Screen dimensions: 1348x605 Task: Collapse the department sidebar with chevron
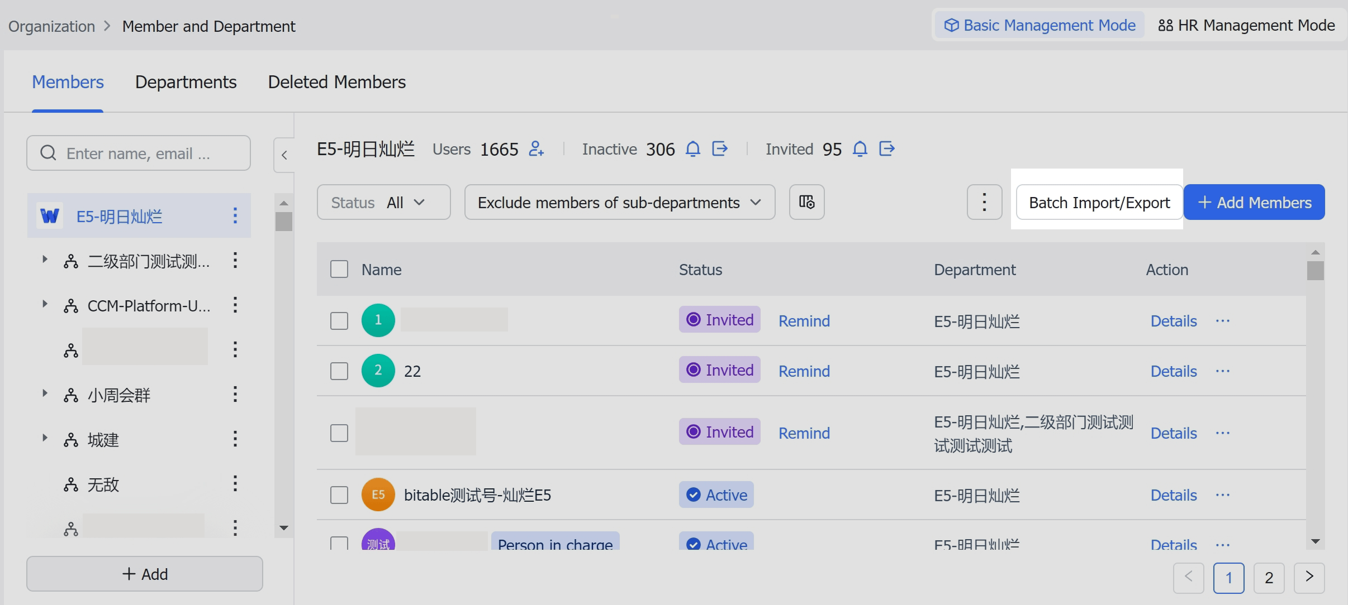284,155
